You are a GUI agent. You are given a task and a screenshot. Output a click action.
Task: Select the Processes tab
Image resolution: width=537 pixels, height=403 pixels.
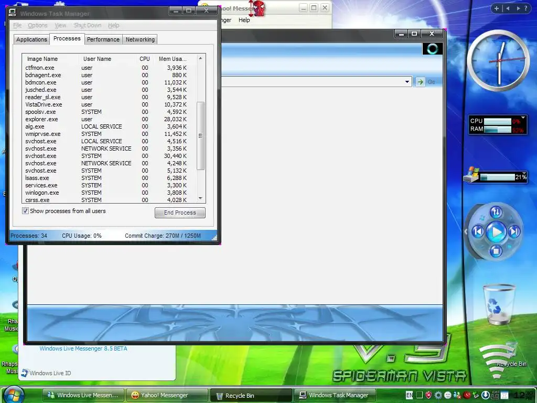pos(67,38)
